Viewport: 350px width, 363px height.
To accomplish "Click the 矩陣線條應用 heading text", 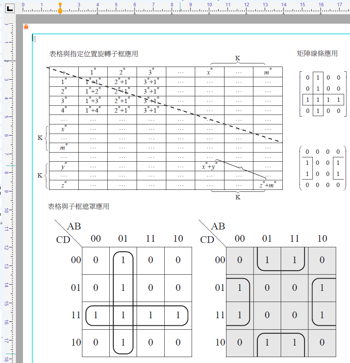I will (317, 53).
